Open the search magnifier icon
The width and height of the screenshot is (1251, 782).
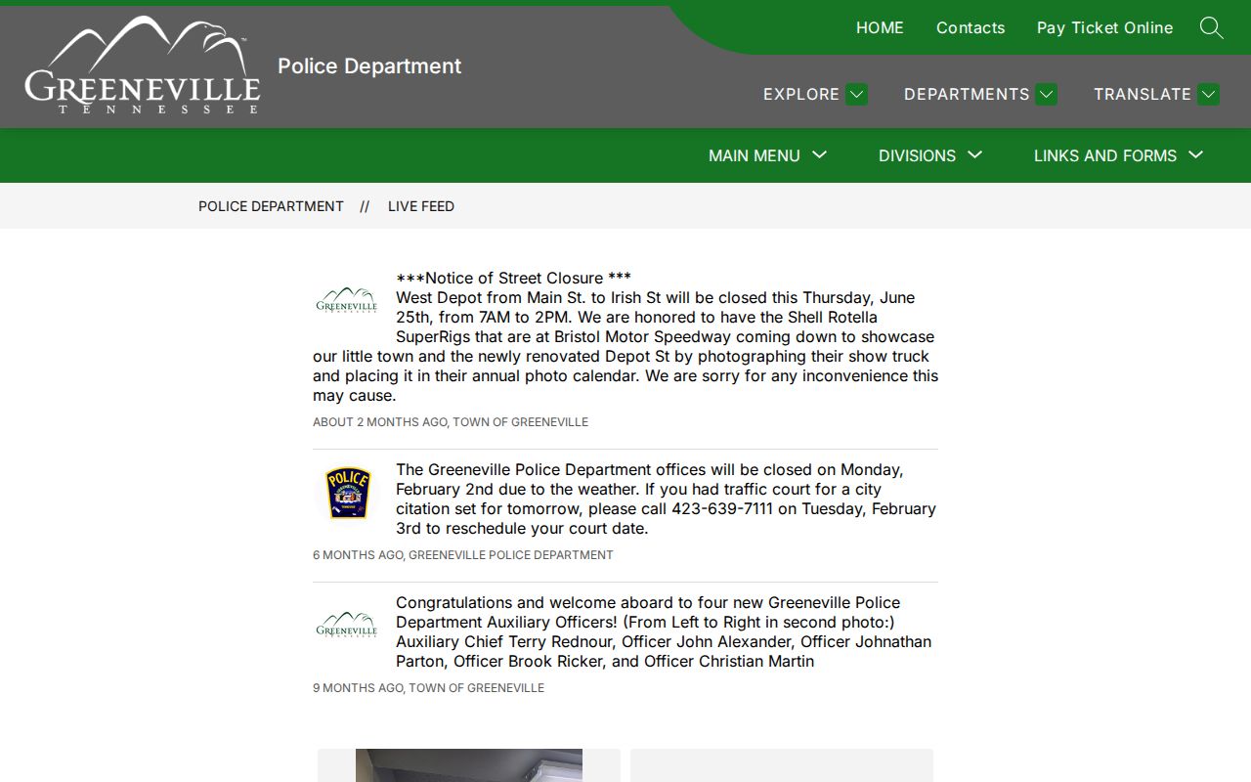(x=1211, y=27)
